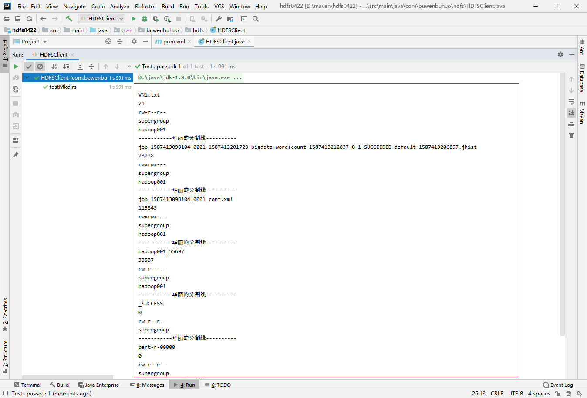Viewport: 587px width, 398px height.
Task: Open the Terminal tool window
Action: coord(27,385)
